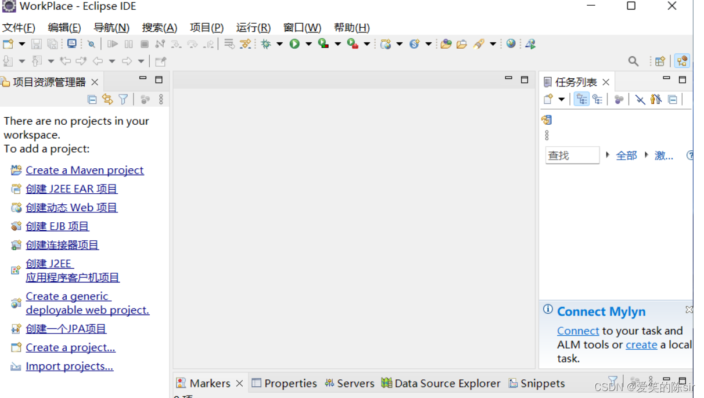Click the Step Into icon
The width and height of the screenshot is (704, 398).
(x=176, y=44)
